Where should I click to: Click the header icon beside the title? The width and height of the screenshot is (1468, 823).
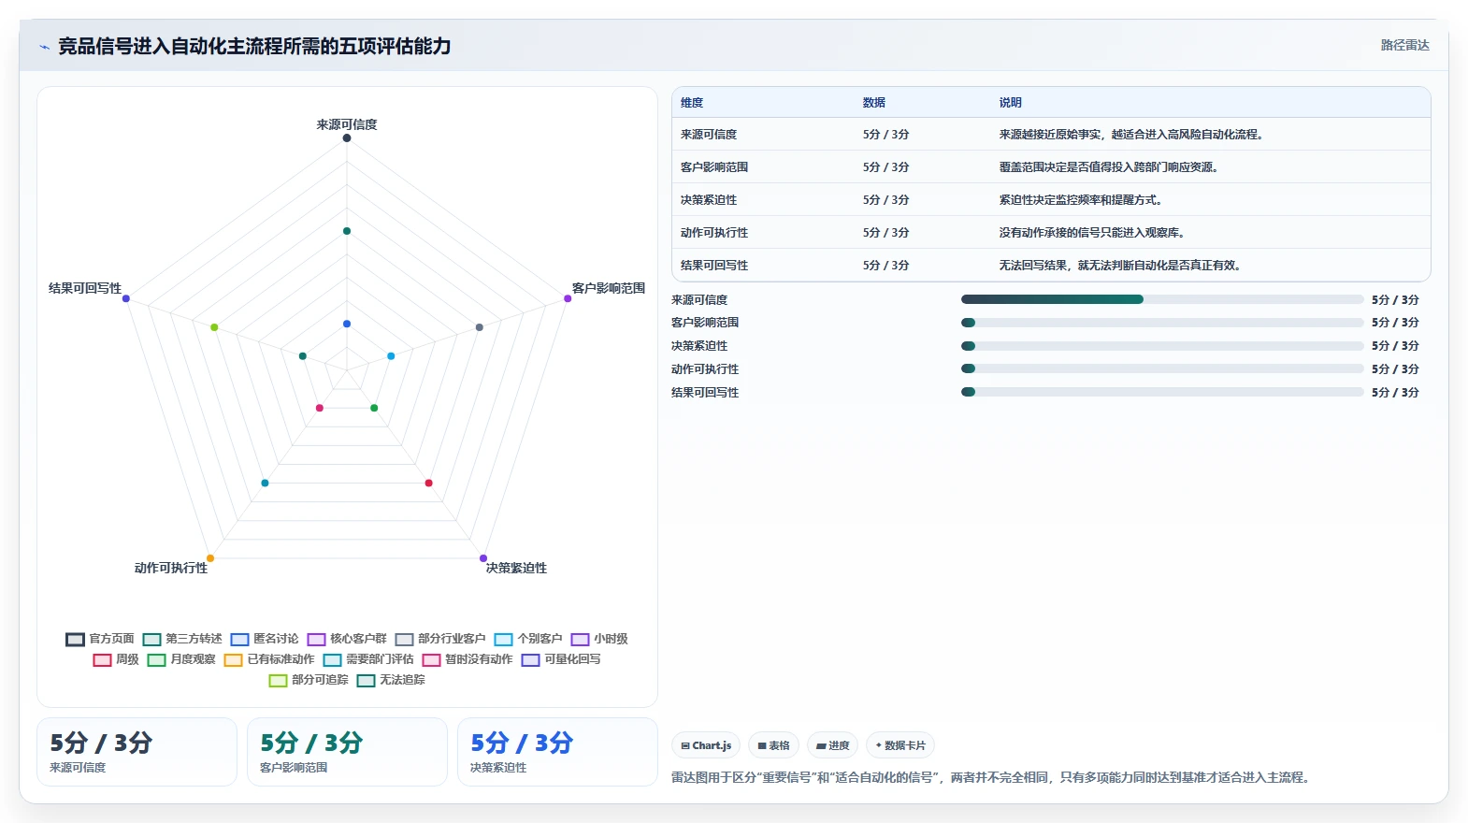[x=44, y=47]
